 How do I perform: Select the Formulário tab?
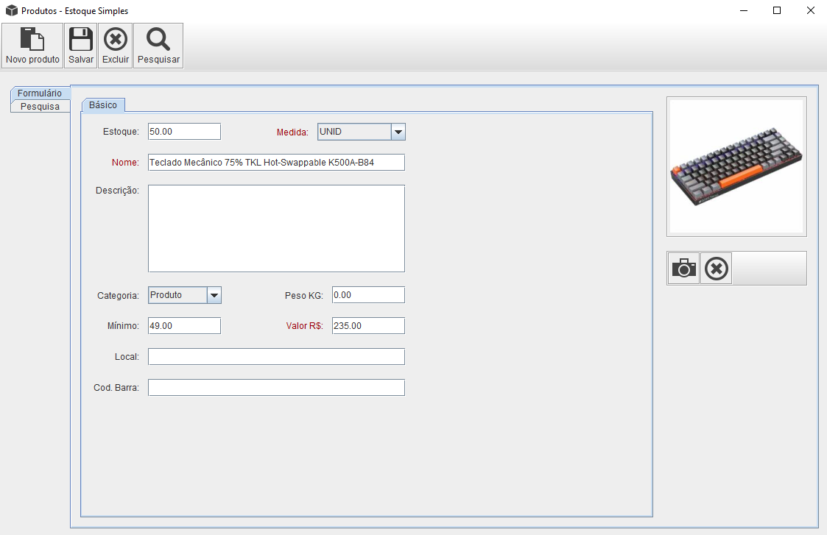click(x=40, y=93)
